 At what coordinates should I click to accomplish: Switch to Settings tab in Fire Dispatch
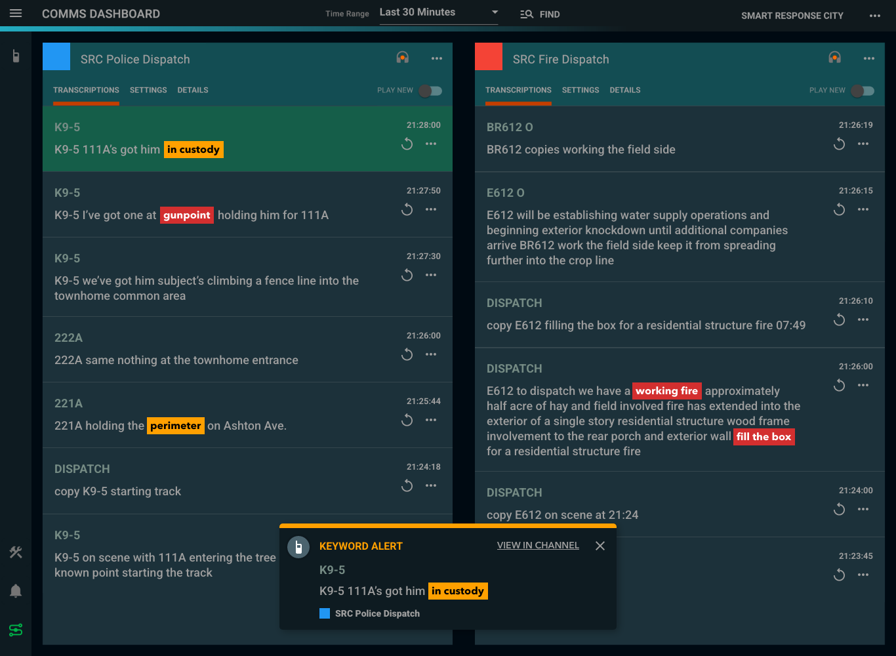(x=580, y=90)
